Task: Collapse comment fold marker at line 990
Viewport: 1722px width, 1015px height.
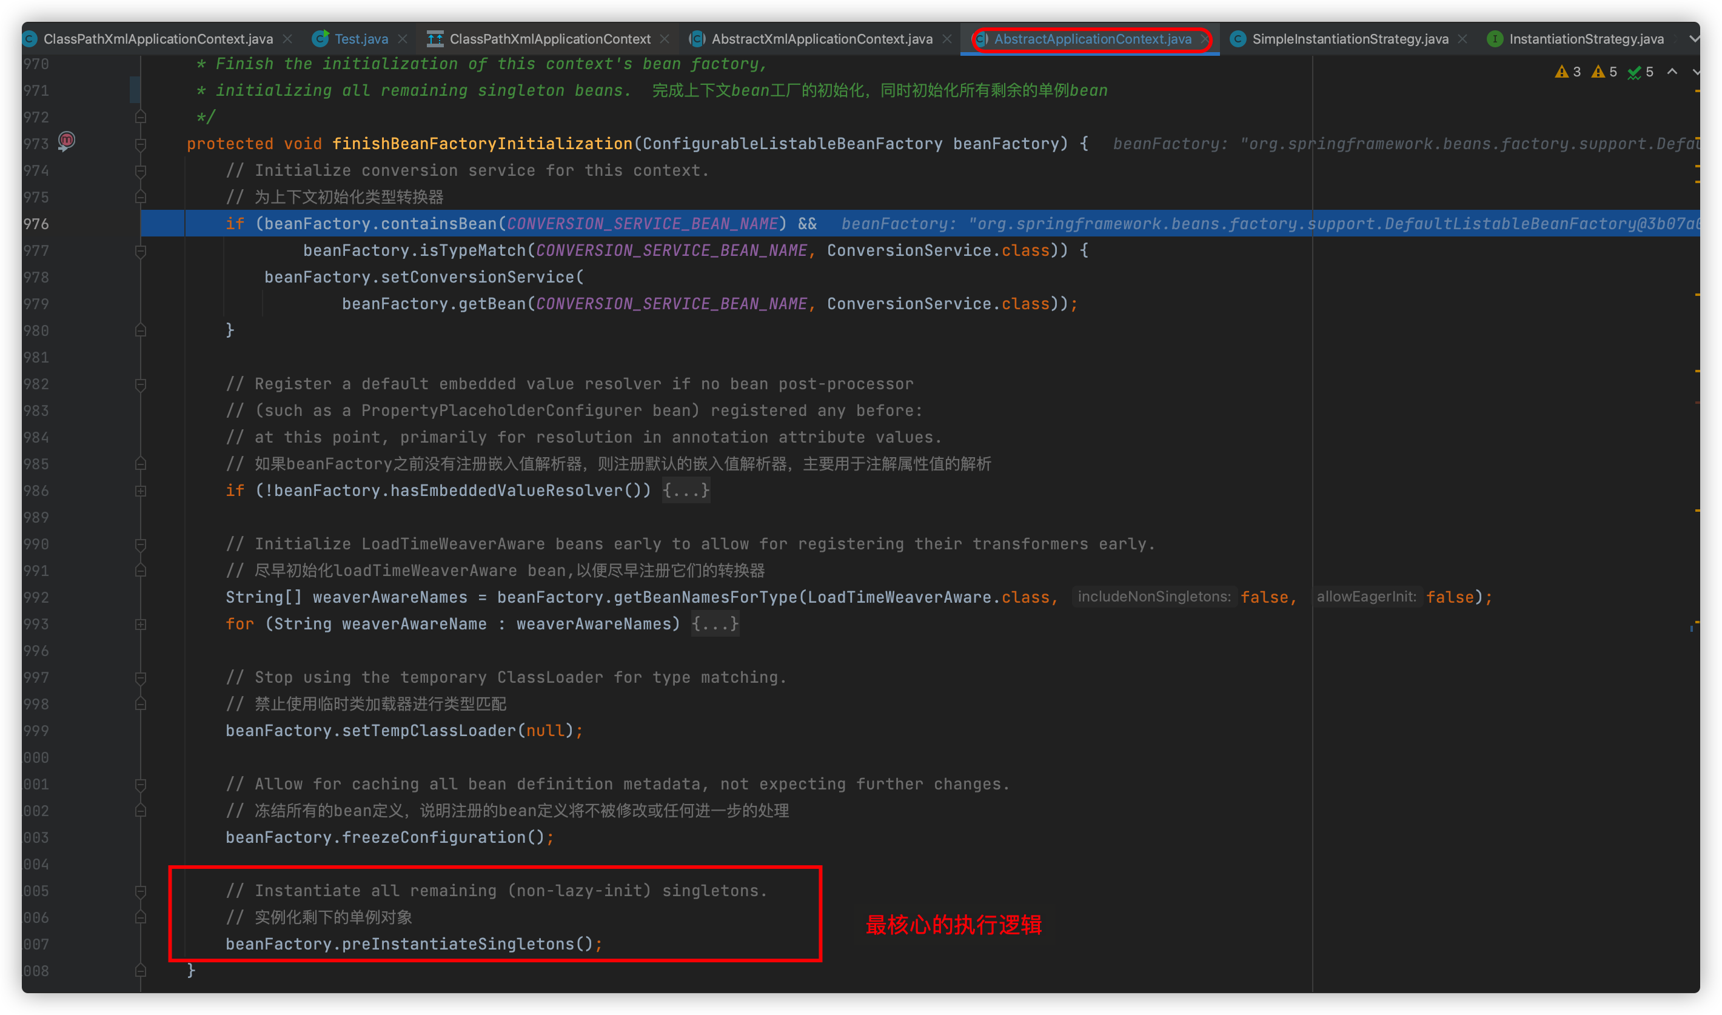Action: tap(141, 544)
